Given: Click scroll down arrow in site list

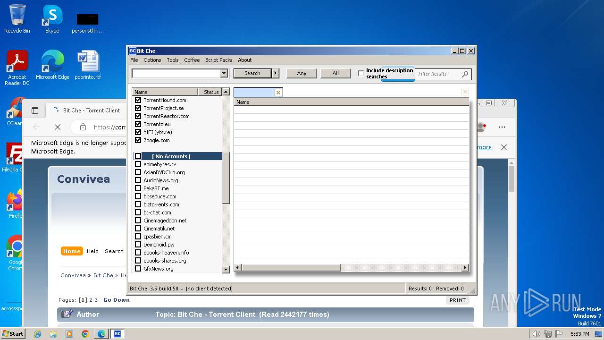Looking at the screenshot, I should [x=226, y=269].
